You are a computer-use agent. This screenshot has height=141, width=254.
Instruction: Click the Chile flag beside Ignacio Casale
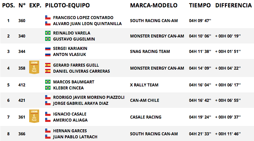pos(48,114)
